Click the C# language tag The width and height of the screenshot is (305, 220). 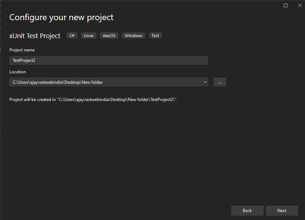(x=72, y=36)
